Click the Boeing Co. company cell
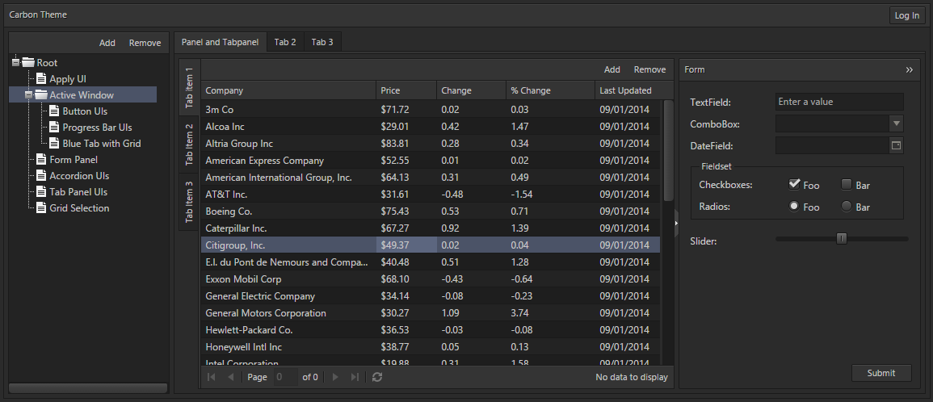 click(x=288, y=211)
